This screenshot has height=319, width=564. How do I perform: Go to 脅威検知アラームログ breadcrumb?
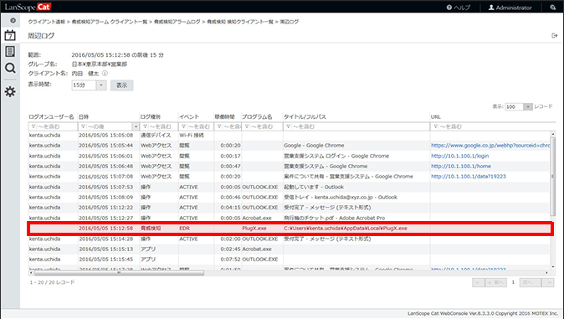177,22
